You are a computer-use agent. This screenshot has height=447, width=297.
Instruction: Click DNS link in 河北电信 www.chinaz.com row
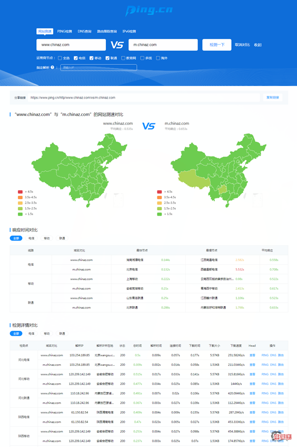[273, 355]
